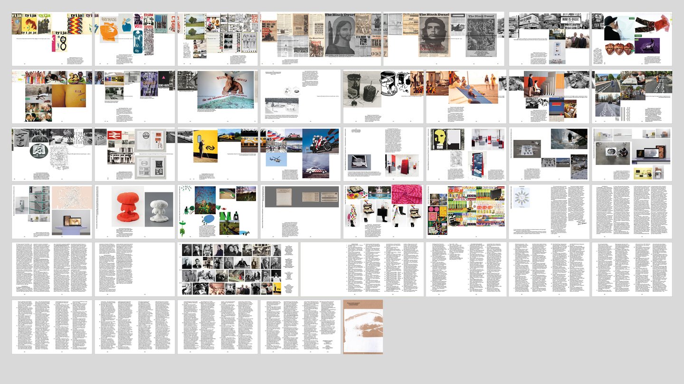Open the spread with the purple poster and pink triangle
This screenshot has height=384, width=684.
tap(135, 97)
